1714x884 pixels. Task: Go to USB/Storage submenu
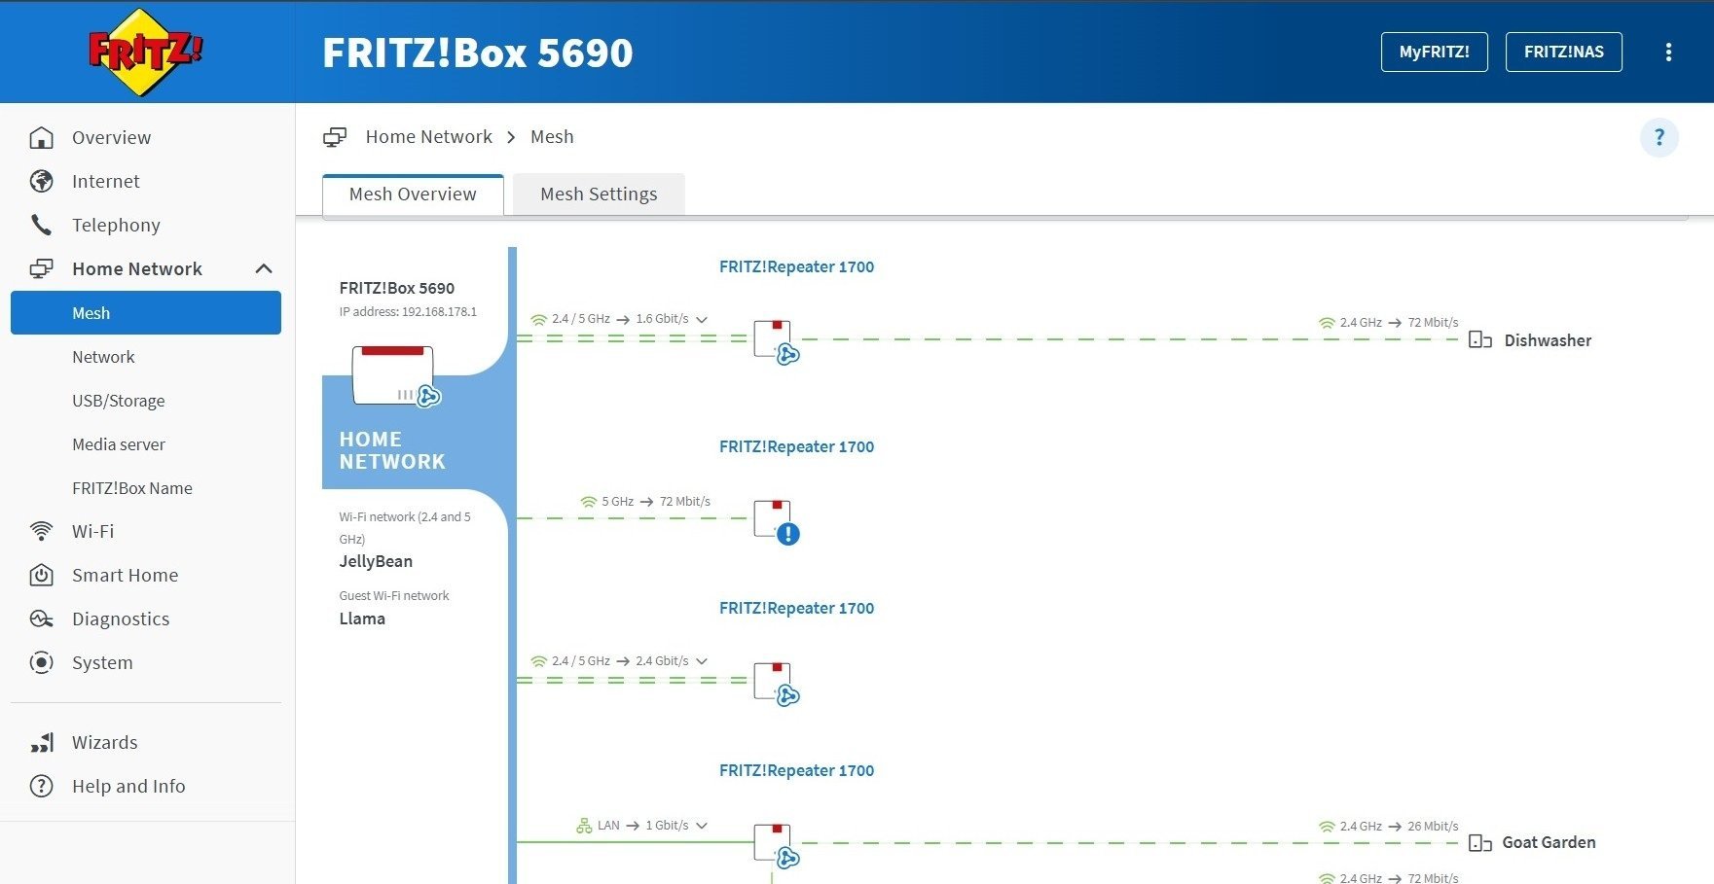(x=118, y=401)
